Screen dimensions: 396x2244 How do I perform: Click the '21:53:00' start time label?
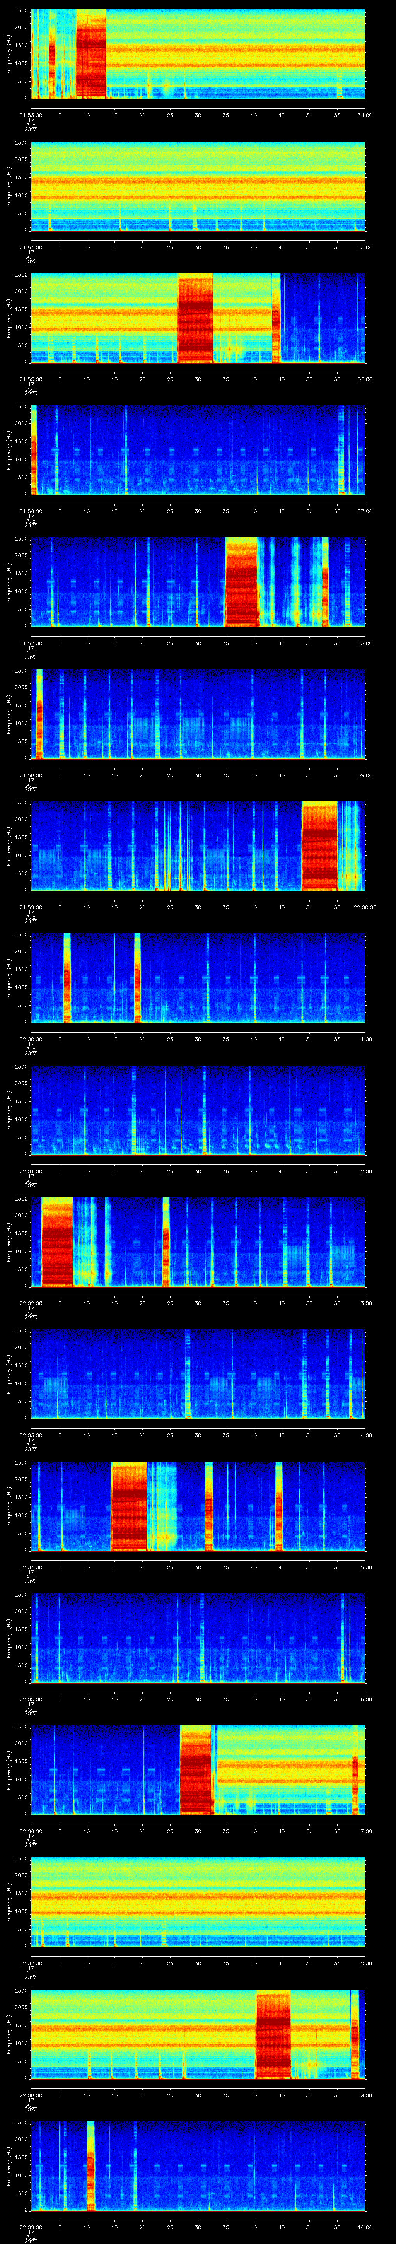pyautogui.click(x=31, y=115)
